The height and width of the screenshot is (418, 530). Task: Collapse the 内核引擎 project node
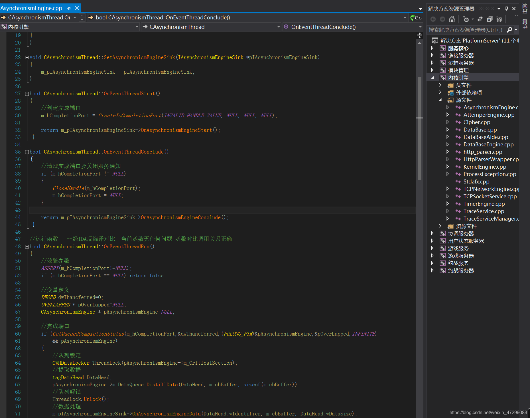coord(432,78)
